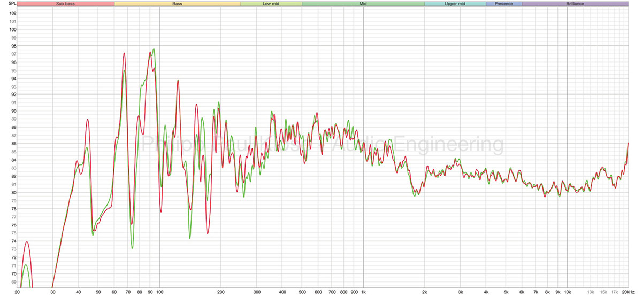
Task: Click the 20kHz frequency label
Action: (x=628, y=293)
